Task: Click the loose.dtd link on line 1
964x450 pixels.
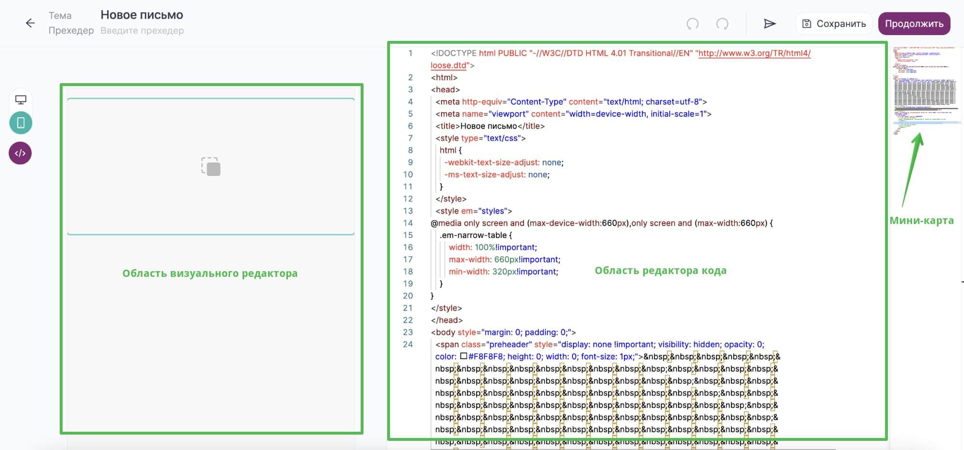Action: (x=448, y=65)
